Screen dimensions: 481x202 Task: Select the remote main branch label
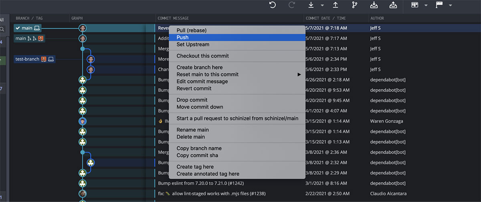point(30,38)
